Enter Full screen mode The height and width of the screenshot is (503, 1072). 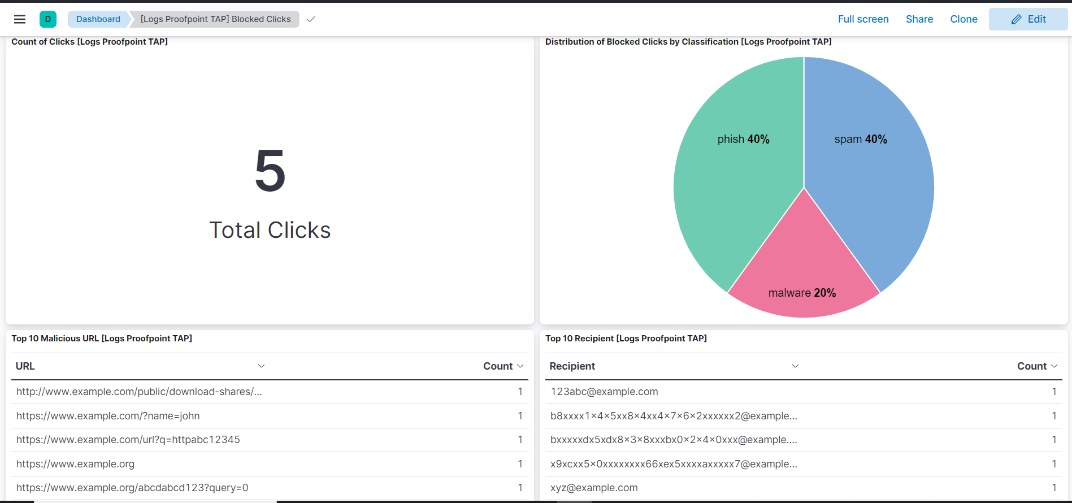863,19
